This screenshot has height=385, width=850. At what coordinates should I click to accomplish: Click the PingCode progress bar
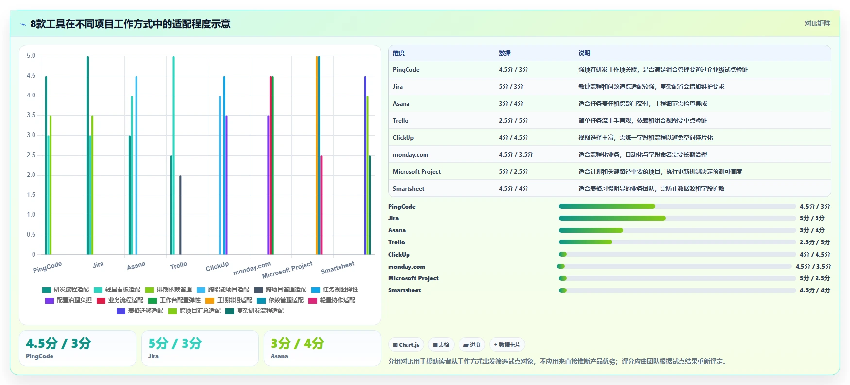pyautogui.click(x=677, y=206)
